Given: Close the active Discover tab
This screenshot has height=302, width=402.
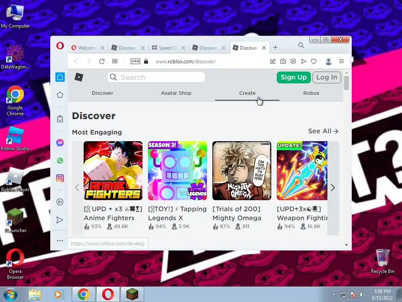Looking at the screenshot, I should 264,48.
